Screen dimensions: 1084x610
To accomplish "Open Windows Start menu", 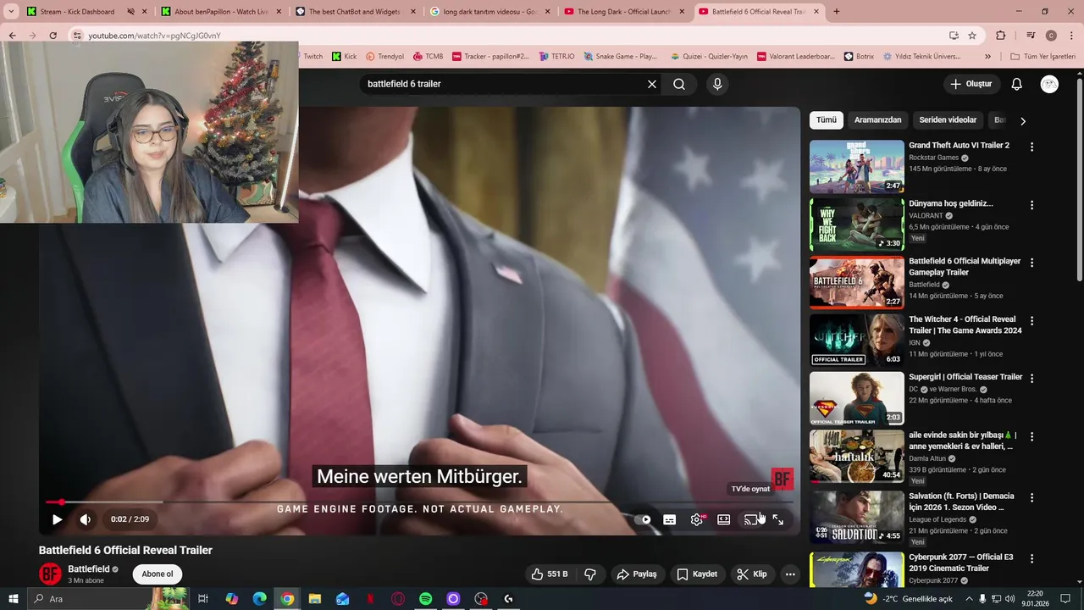I will click(x=13, y=599).
